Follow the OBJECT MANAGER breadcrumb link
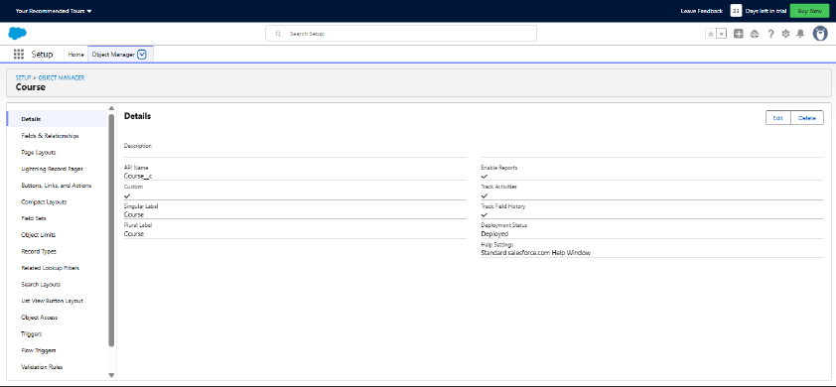This screenshot has height=387, width=836. tap(62, 77)
